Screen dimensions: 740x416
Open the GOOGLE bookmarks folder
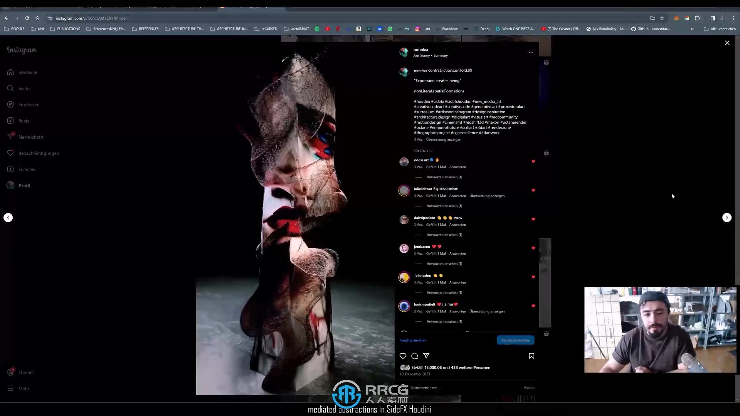click(14, 29)
